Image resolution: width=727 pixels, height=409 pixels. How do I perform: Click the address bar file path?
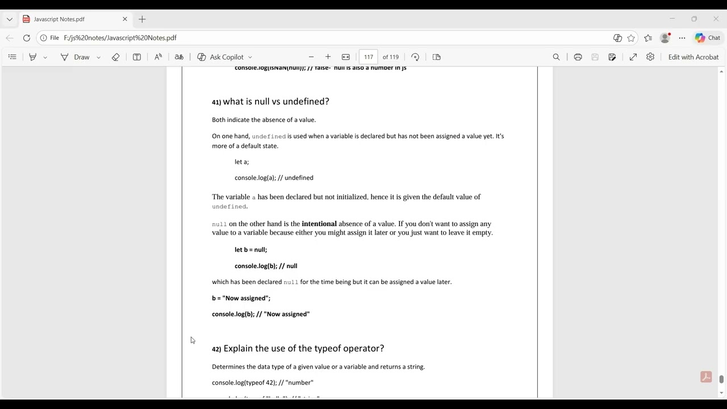click(120, 38)
